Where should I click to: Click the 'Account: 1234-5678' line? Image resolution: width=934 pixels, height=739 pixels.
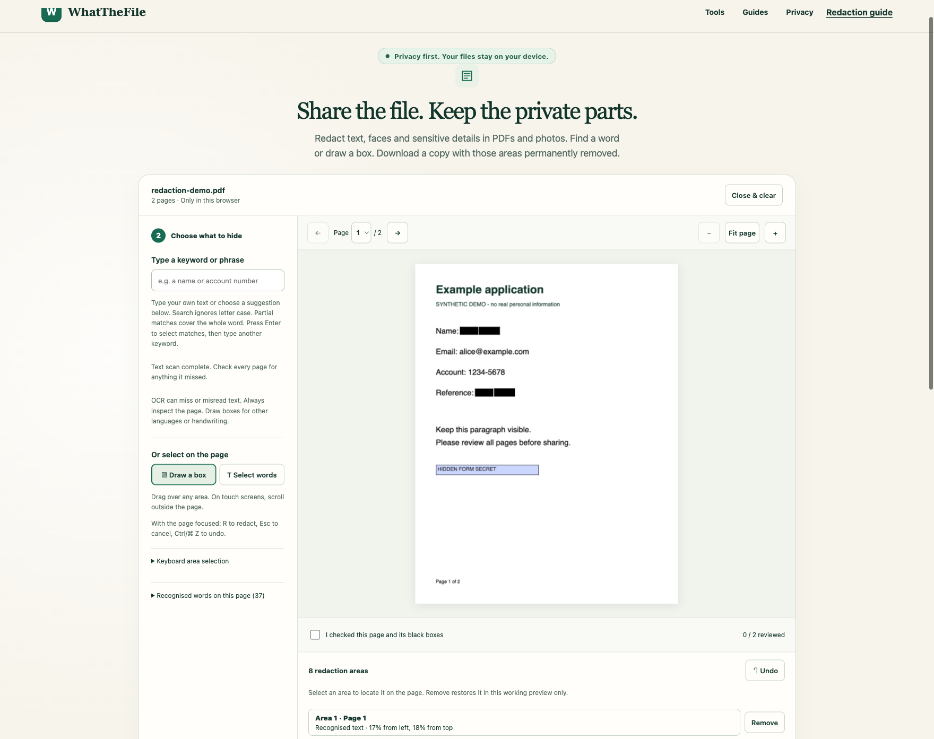coord(470,372)
